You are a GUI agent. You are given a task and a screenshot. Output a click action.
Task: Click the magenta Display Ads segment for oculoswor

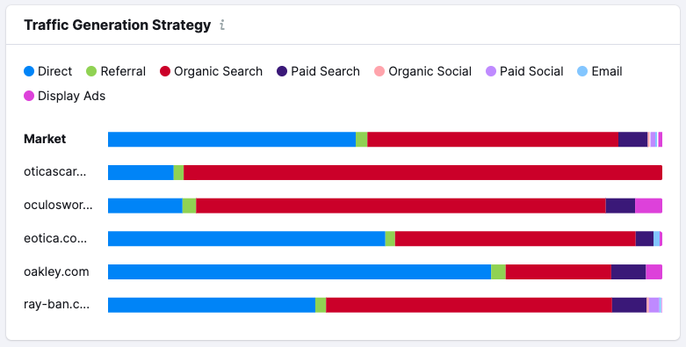[x=648, y=206]
